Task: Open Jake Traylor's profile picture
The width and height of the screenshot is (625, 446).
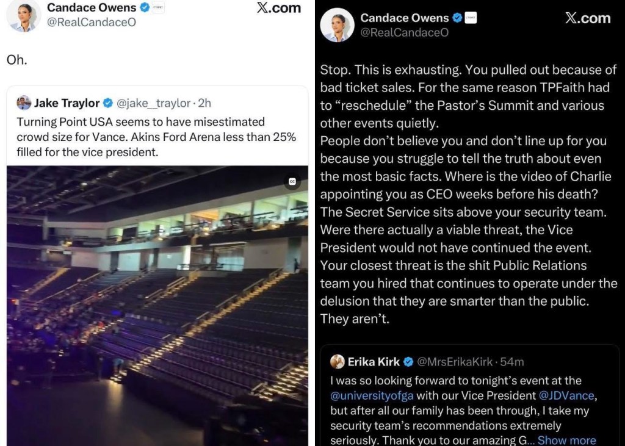Action: pyautogui.click(x=24, y=103)
